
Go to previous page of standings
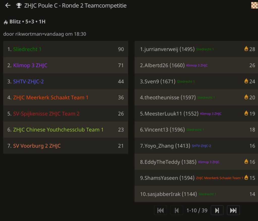(x=177, y=210)
